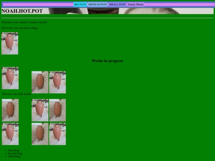
Task: Open the BIG POTS navigation link
Action: (x=80, y=4)
